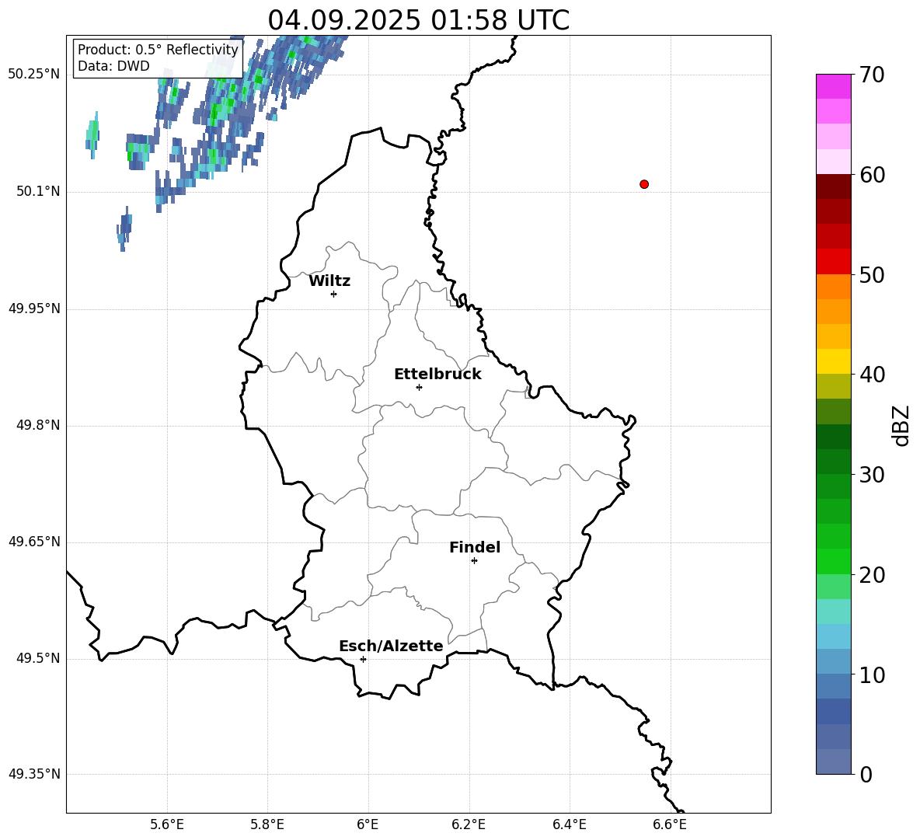Click the 'Data: DWD' text
Image resolution: width=920 pixels, height=840 pixels.
pos(113,66)
